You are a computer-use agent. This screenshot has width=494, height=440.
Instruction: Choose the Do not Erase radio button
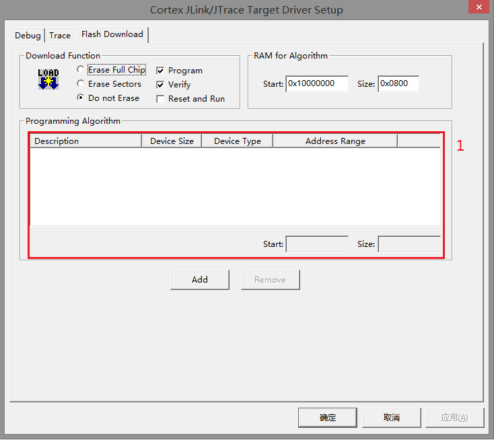(x=80, y=98)
